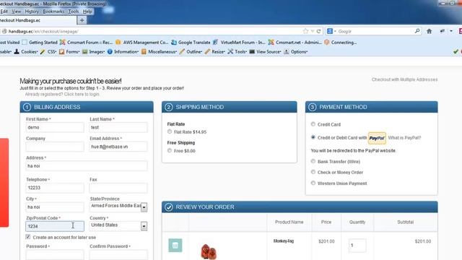Click View Source in developer toolbar
The height and width of the screenshot is (260, 462).
pyautogui.click(x=265, y=51)
